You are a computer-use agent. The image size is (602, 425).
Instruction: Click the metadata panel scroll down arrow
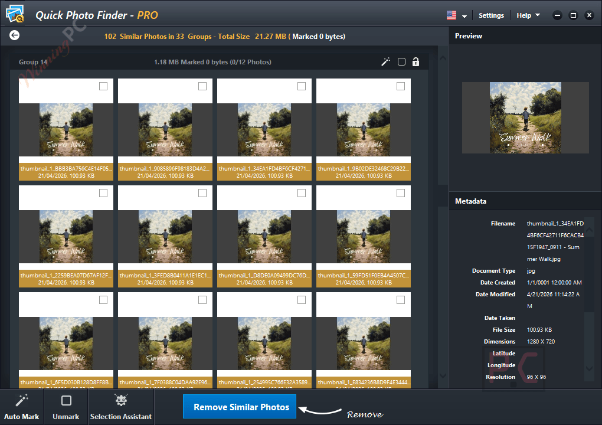pyautogui.click(x=590, y=368)
